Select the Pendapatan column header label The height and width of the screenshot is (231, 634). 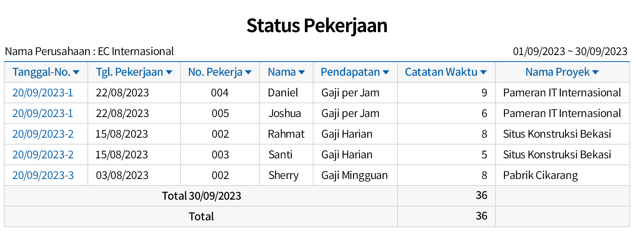tap(350, 72)
